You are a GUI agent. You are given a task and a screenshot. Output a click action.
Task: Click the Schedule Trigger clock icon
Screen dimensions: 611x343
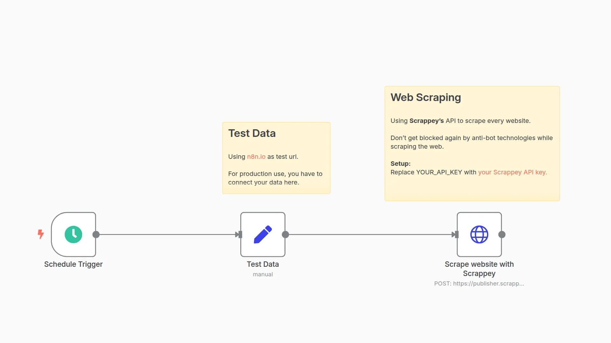tap(74, 234)
